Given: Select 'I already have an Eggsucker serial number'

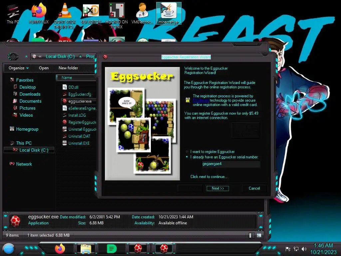Looking at the screenshot, I should coord(222,157).
